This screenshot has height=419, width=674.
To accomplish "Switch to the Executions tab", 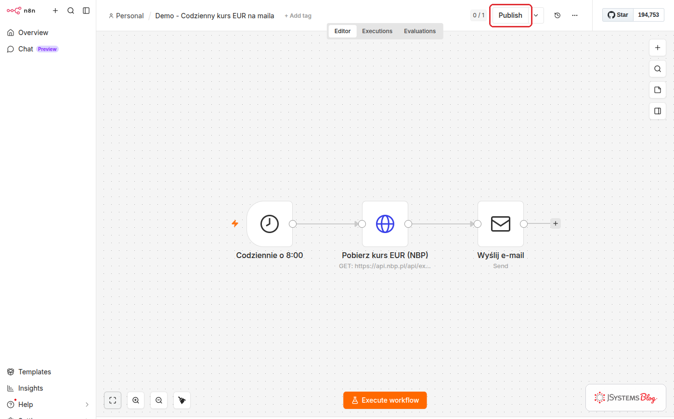I will [377, 31].
